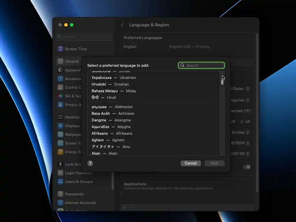
Task: Toggle the switch above Applications section
Action: (x=247, y=167)
